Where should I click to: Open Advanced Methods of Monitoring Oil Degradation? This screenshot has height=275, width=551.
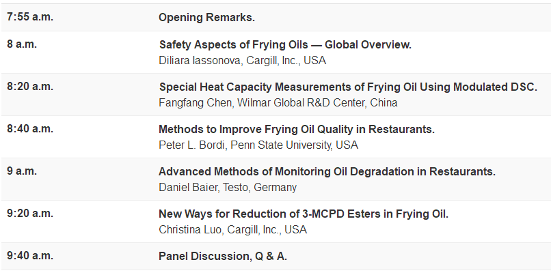tap(327, 171)
